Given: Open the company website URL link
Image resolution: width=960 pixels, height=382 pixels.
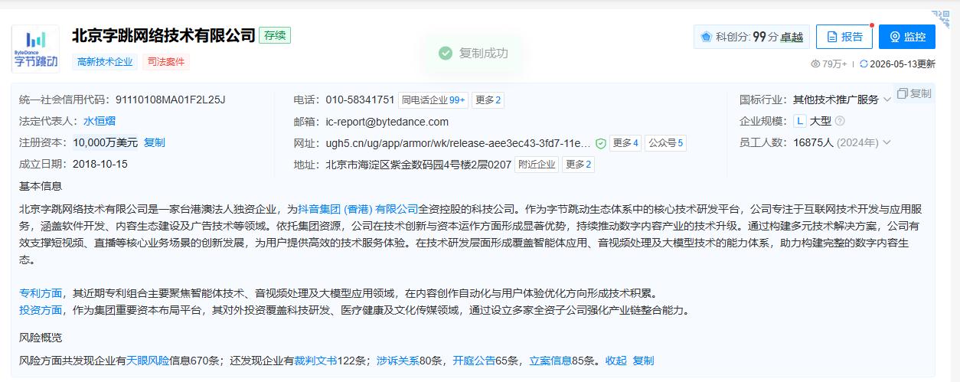Looking at the screenshot, I should (458, 143).
